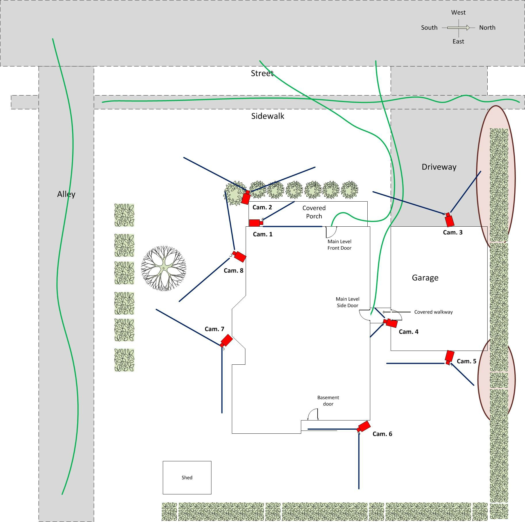Click the West compass label

tap(458, 12)
